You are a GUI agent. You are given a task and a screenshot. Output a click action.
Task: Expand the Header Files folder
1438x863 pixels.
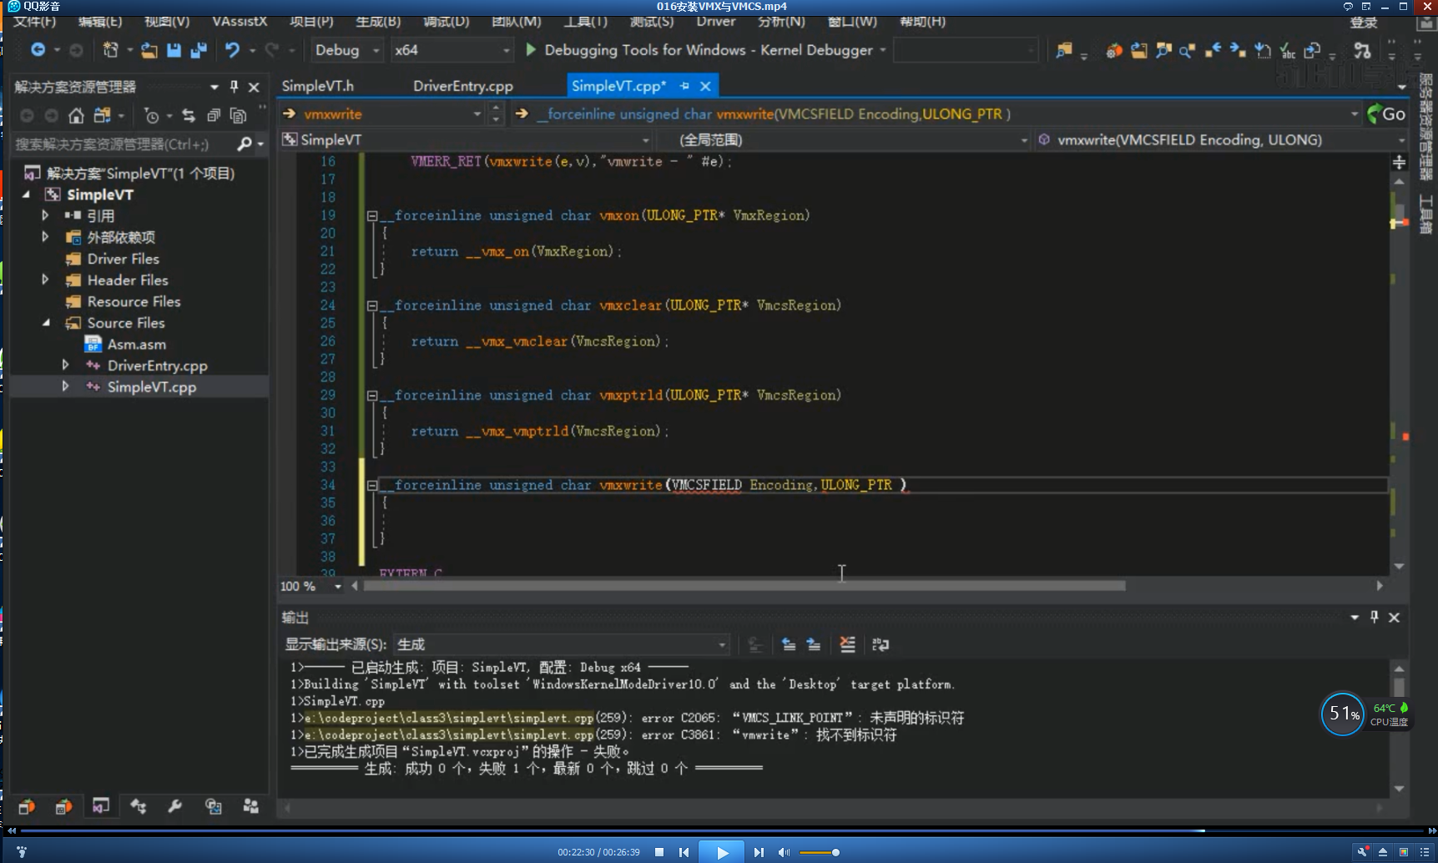pos(46,280)
